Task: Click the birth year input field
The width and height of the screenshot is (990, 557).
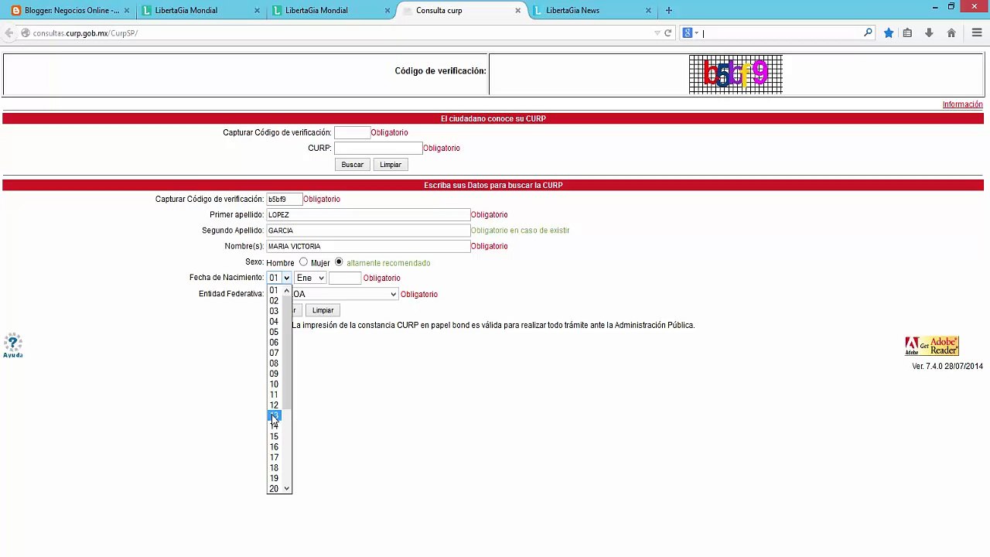Action: (345, 278)
